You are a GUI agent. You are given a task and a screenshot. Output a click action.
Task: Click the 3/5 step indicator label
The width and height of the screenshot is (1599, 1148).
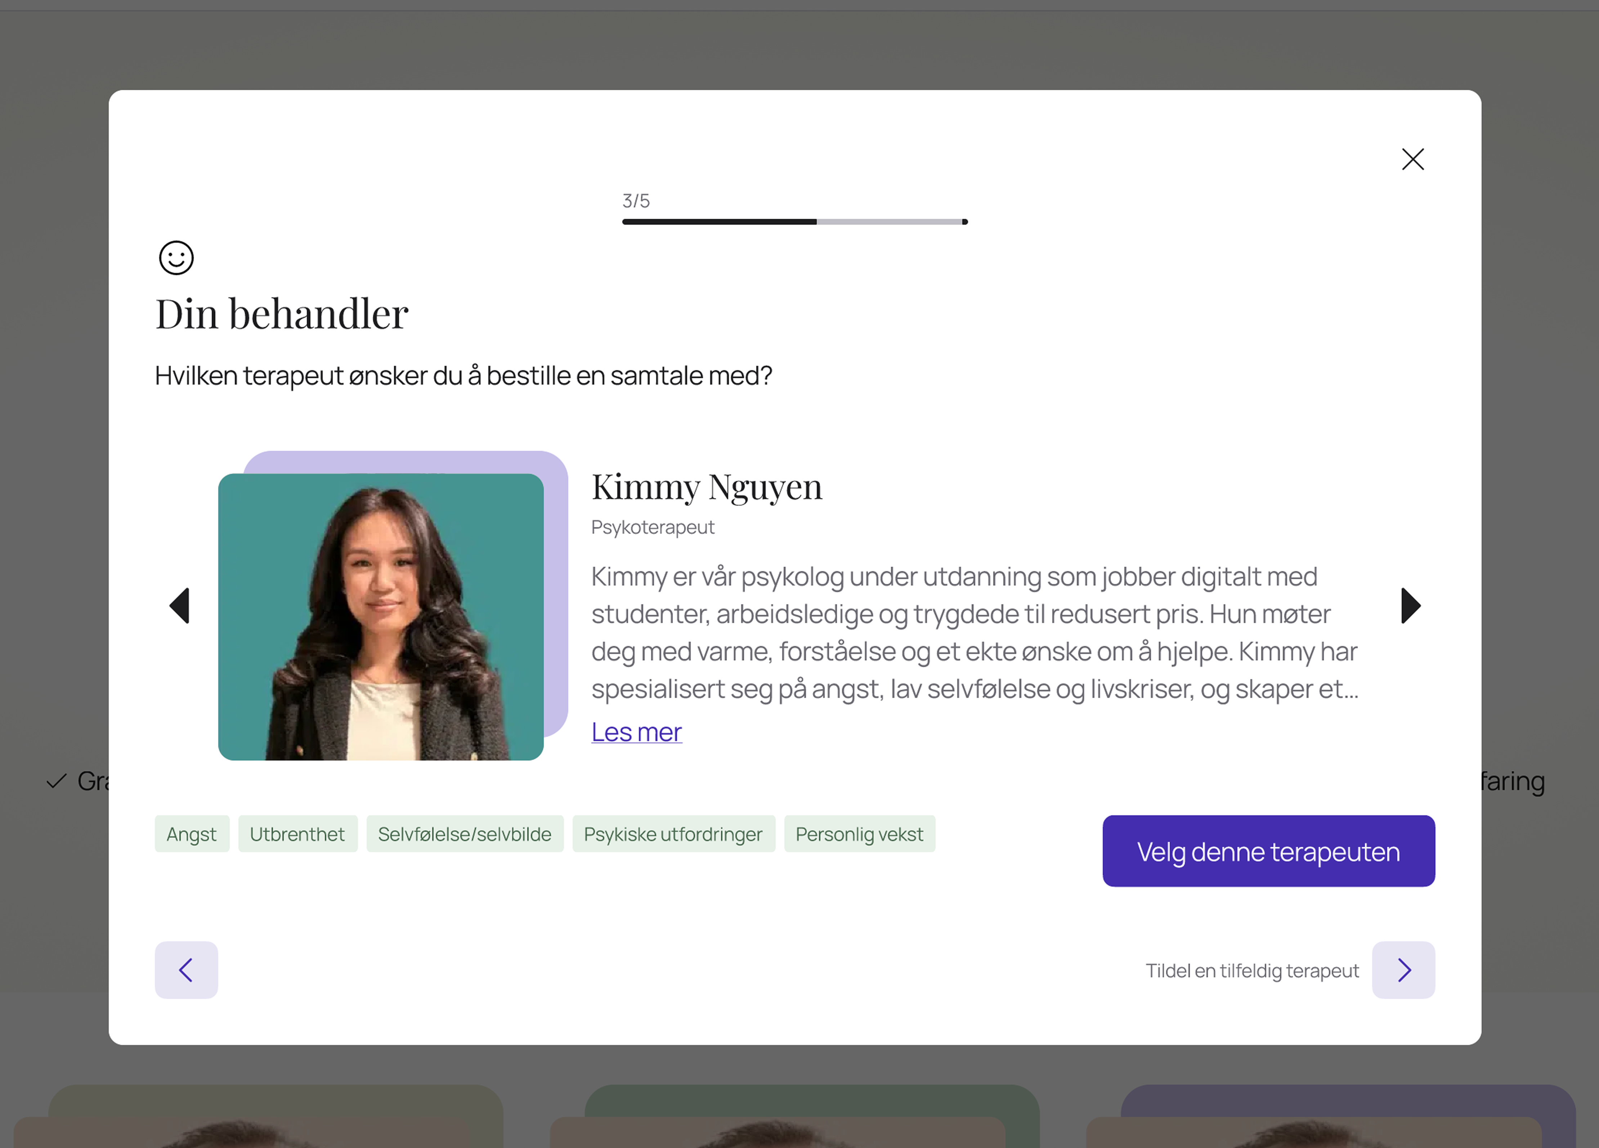(636, 201)
